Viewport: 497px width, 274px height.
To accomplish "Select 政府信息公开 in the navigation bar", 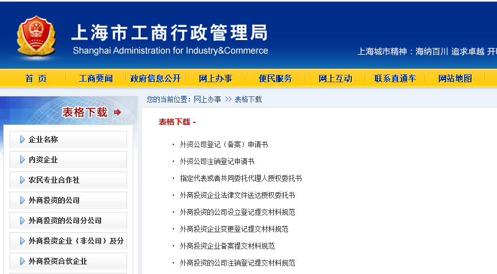I will point(156,78).
